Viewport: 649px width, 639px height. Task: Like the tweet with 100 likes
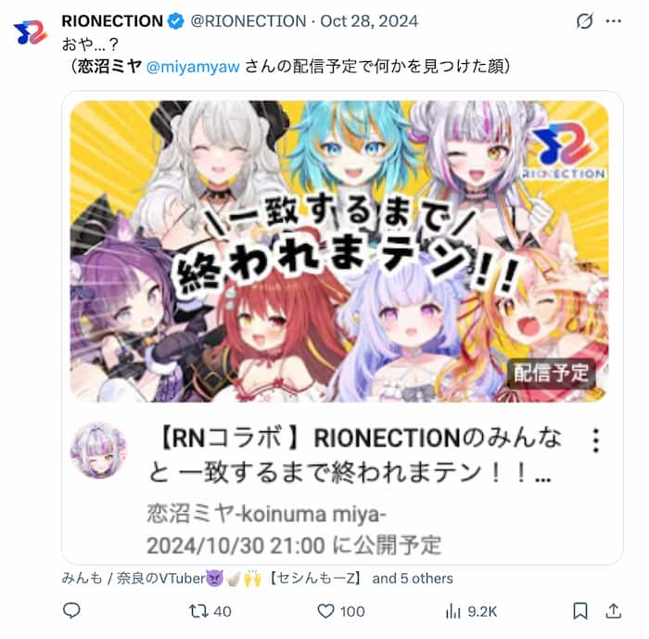click(x=340, y=611)
